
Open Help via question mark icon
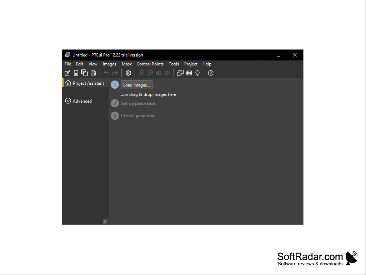pyautogui.click(x=211, y=73)
